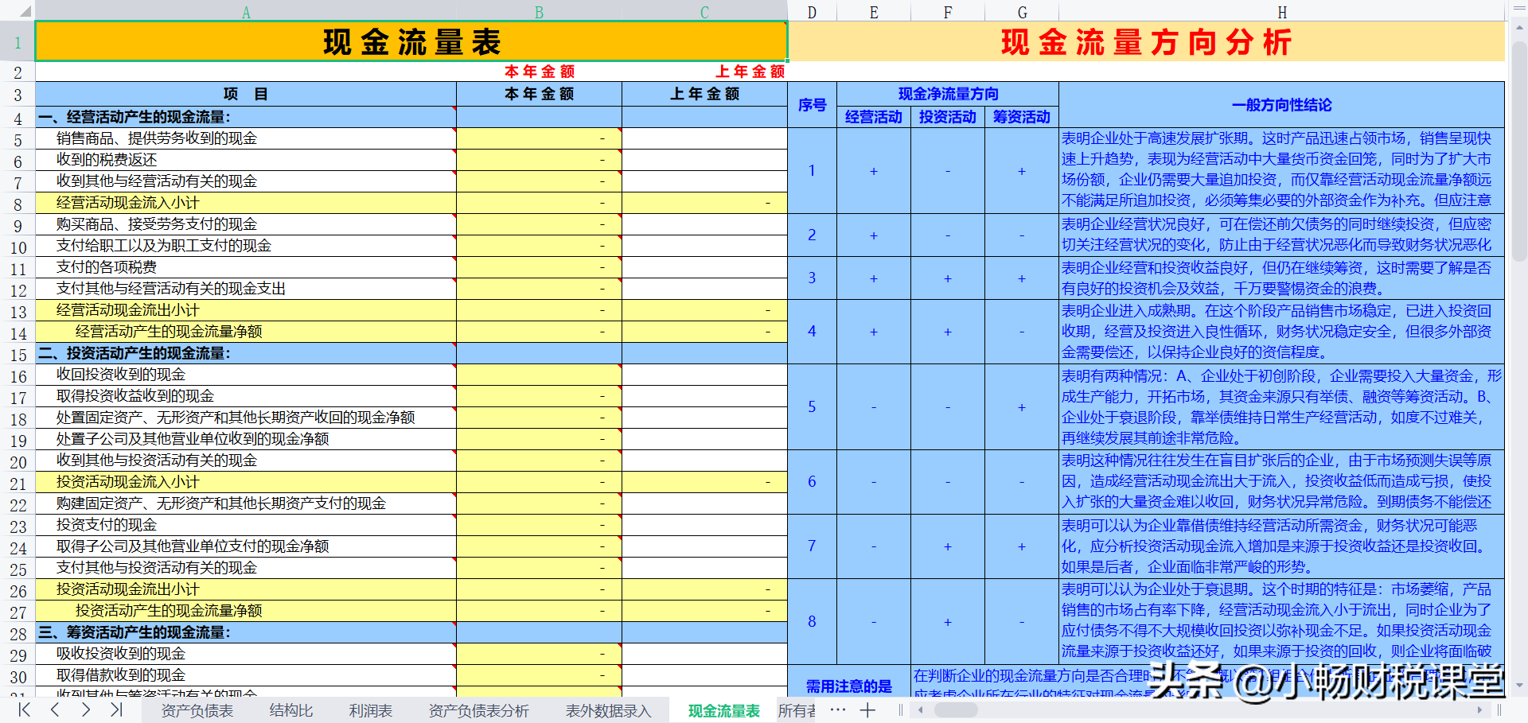Select column A header
The height and width of the screenshot is (723, 1528).
[246, 11]
